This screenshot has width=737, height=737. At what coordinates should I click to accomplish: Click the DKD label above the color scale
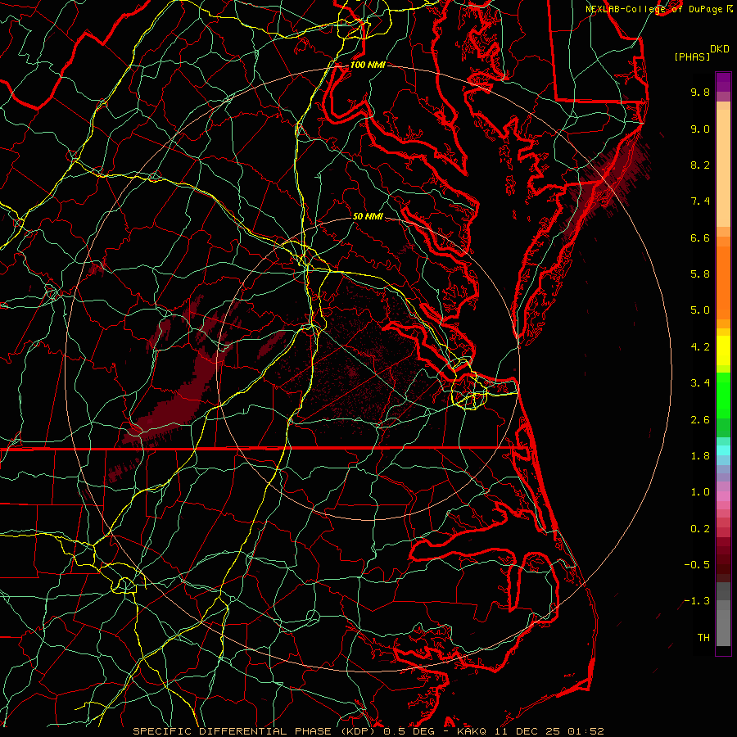[x=719, y=49]
